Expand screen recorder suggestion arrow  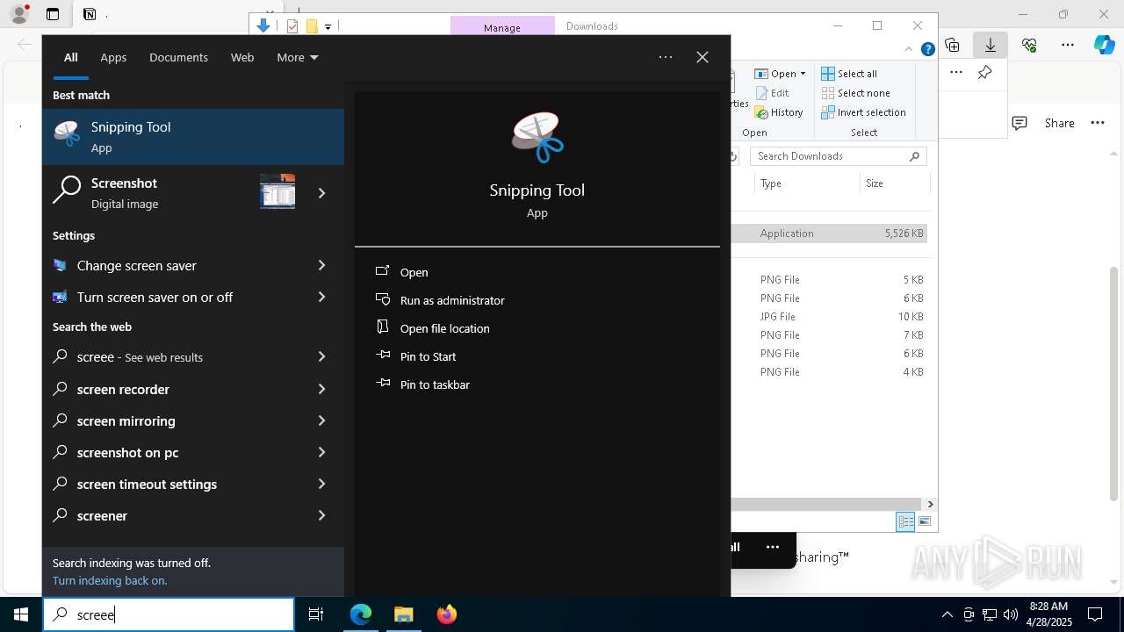(x=321, y=389)
